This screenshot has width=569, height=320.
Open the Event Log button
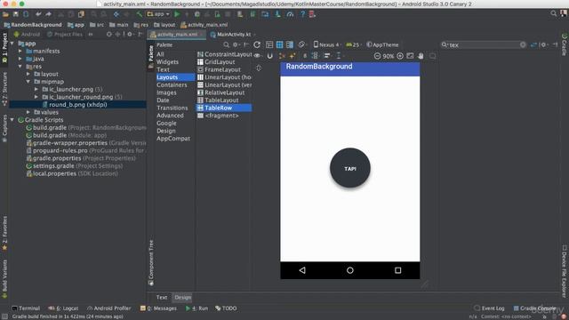[489, 308]
